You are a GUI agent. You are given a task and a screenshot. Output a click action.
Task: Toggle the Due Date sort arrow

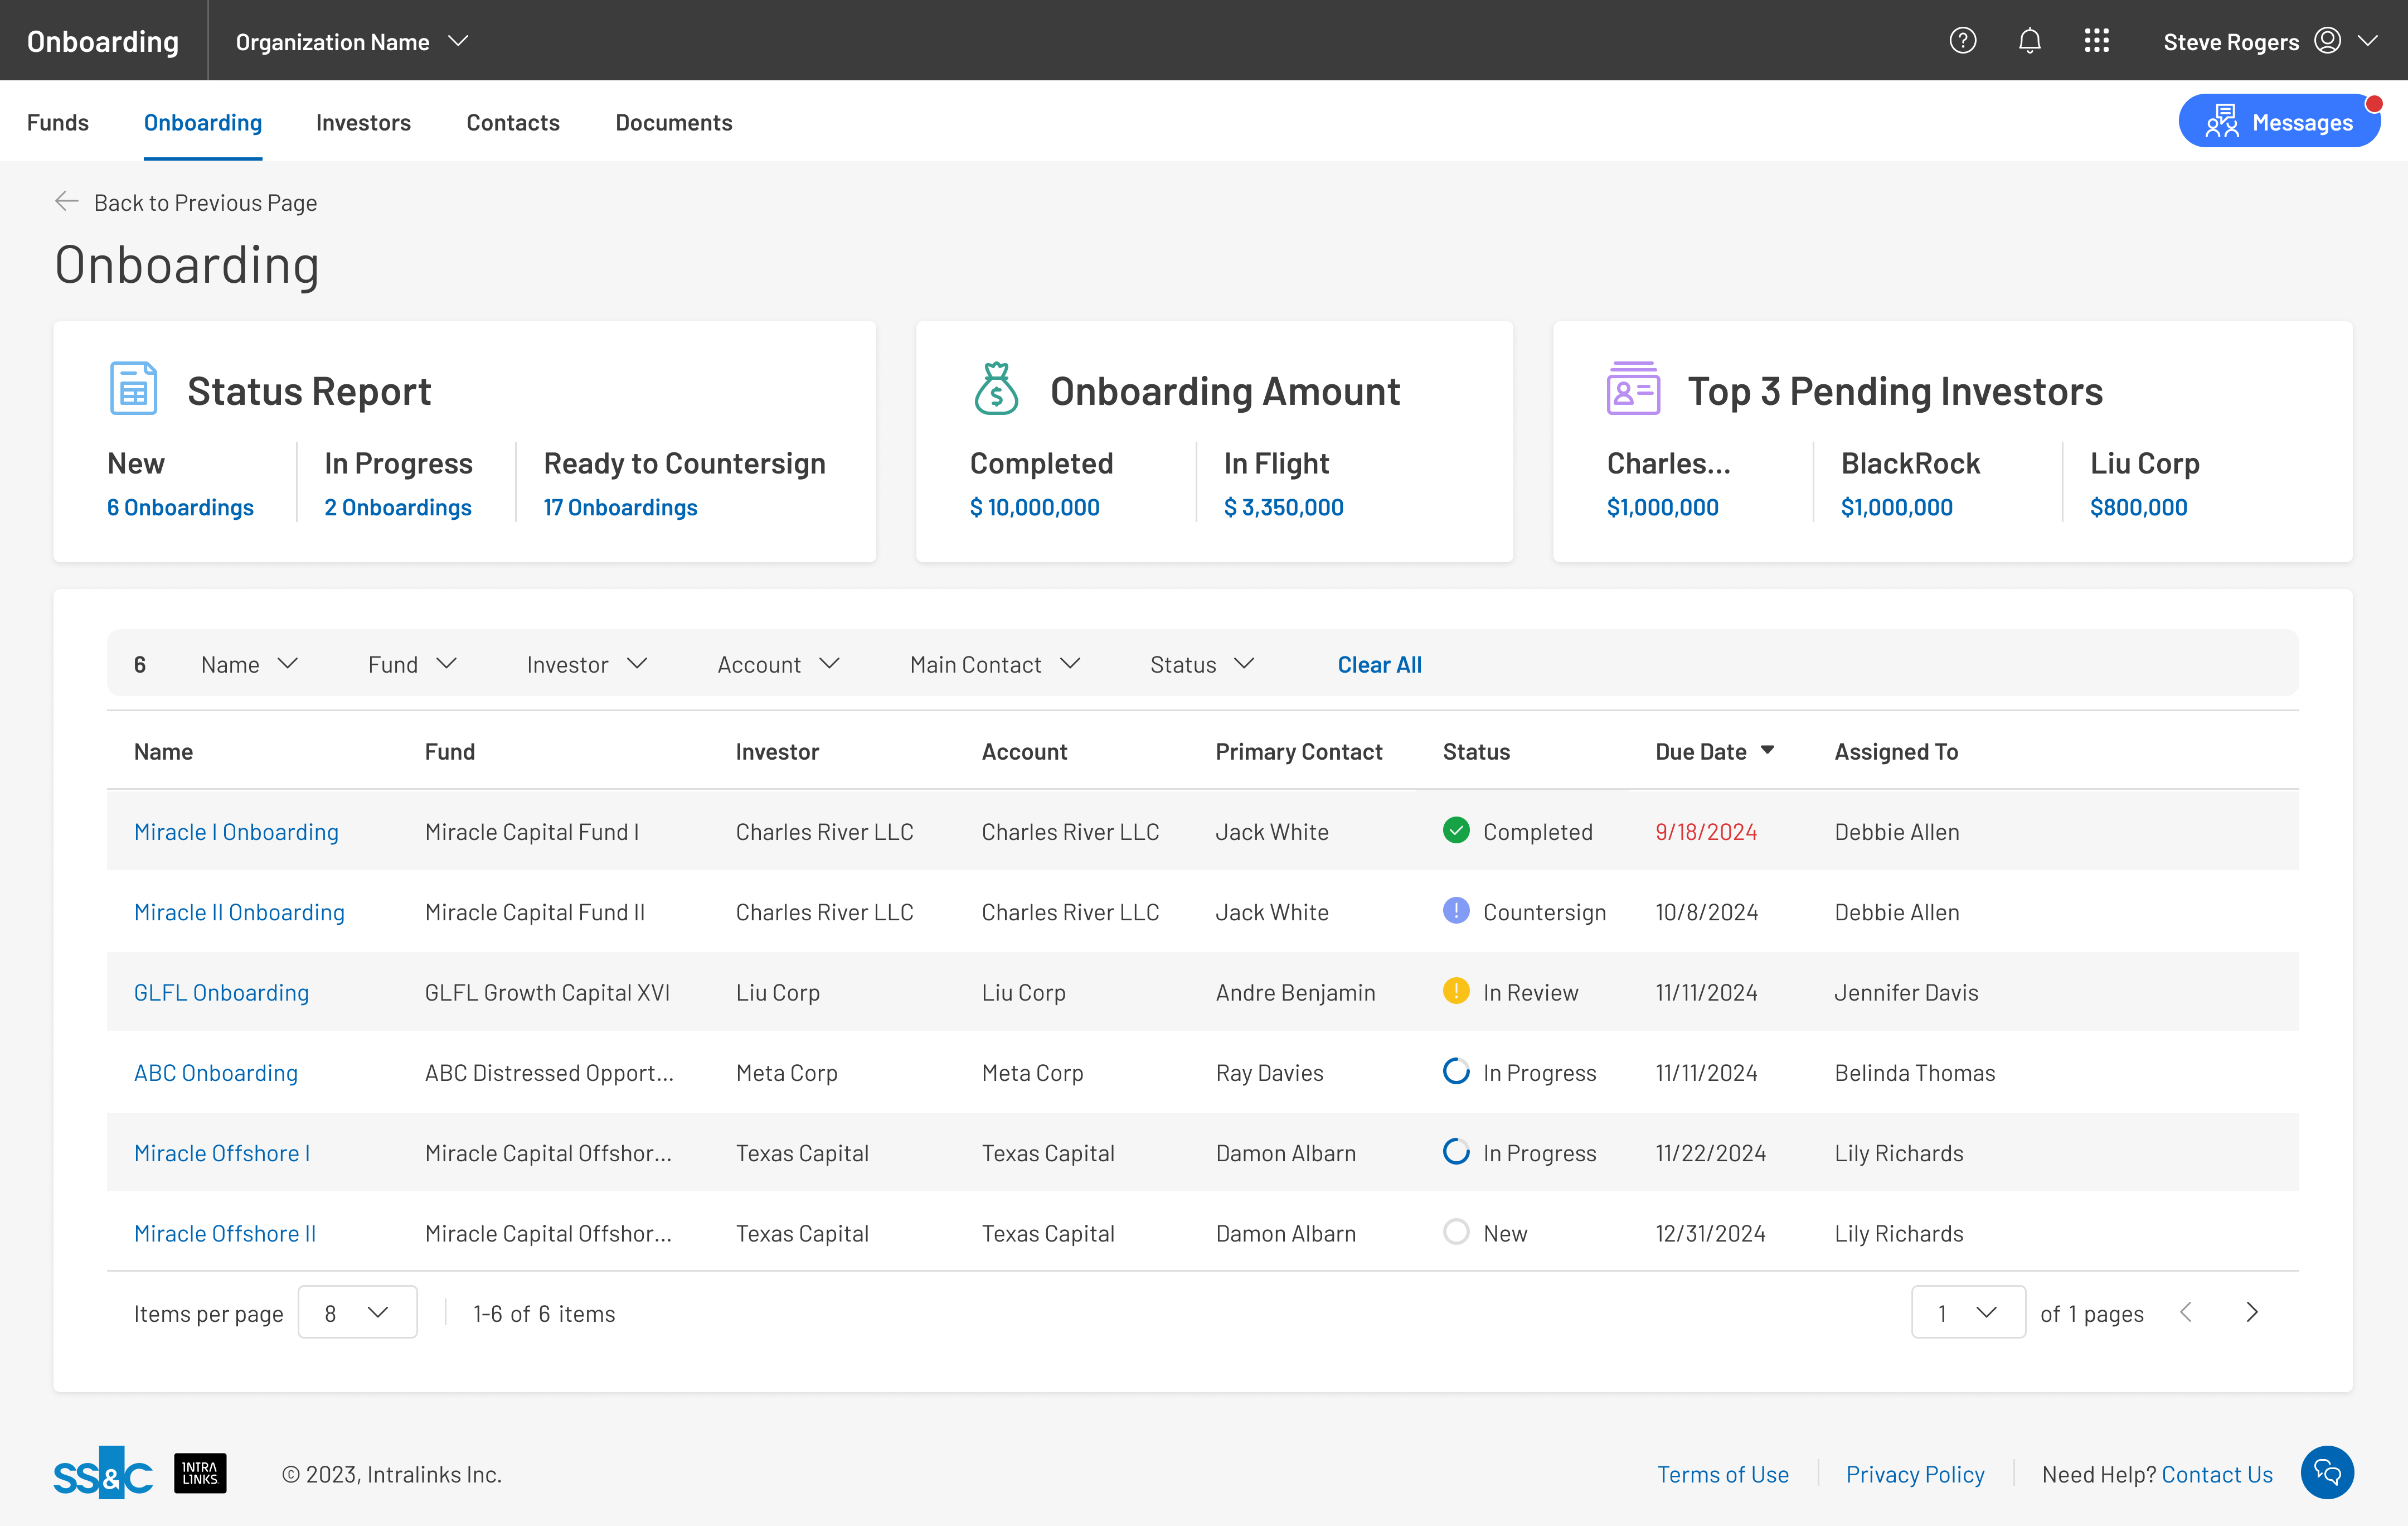pyautogui.click(x=1767, y=751)
